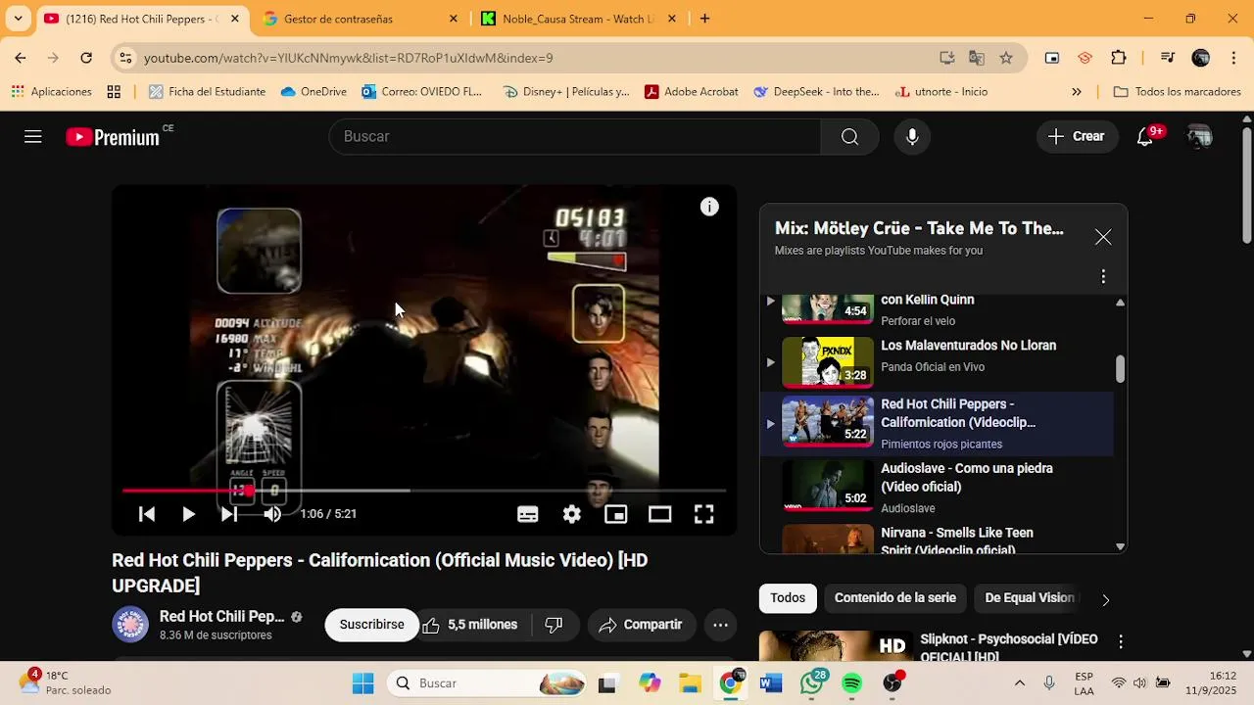Show more filter chips arrow
1254x705 pixels.
pyautogui.click(x=1105, y=599)
